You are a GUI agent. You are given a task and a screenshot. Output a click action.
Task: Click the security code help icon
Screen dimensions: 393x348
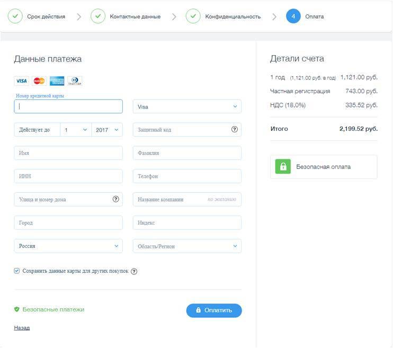tap(235, 130)
